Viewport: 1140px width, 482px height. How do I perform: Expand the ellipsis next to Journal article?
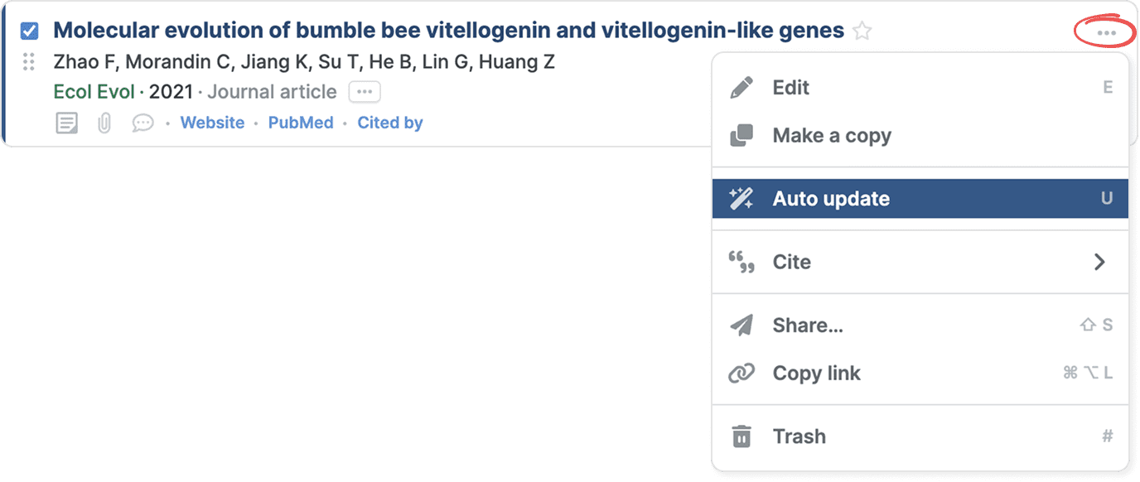point(365,92)
